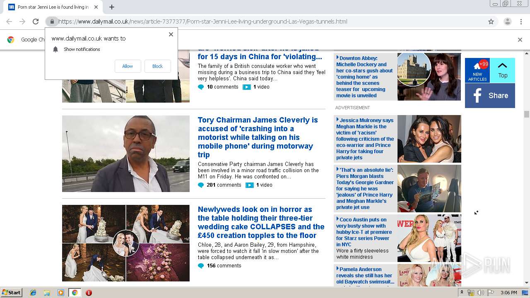Open Coco Austin premiere photo
Screen dimensions: 530x298
coord(429,238)
